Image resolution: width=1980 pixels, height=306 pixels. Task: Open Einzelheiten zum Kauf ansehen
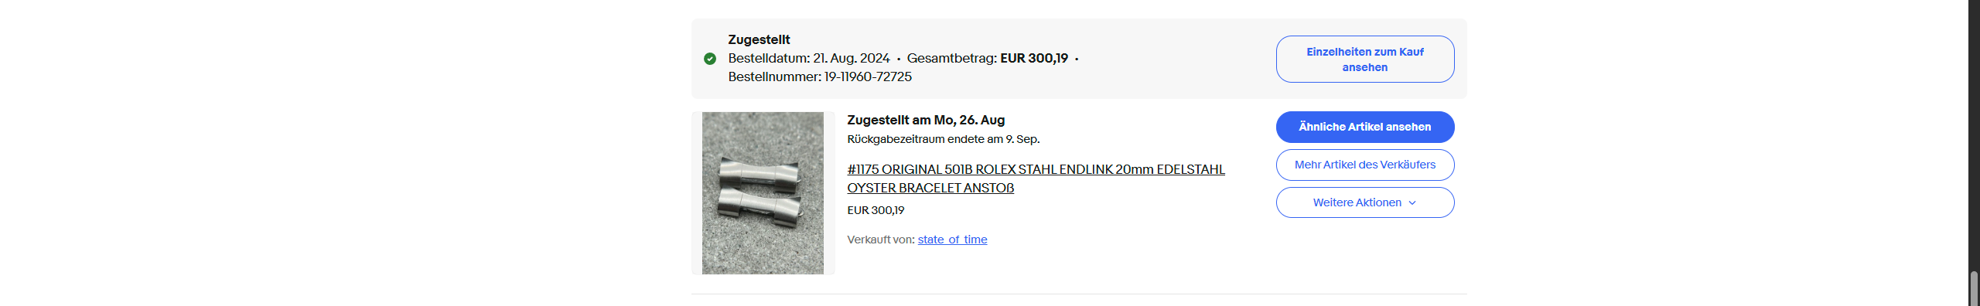1364,59
